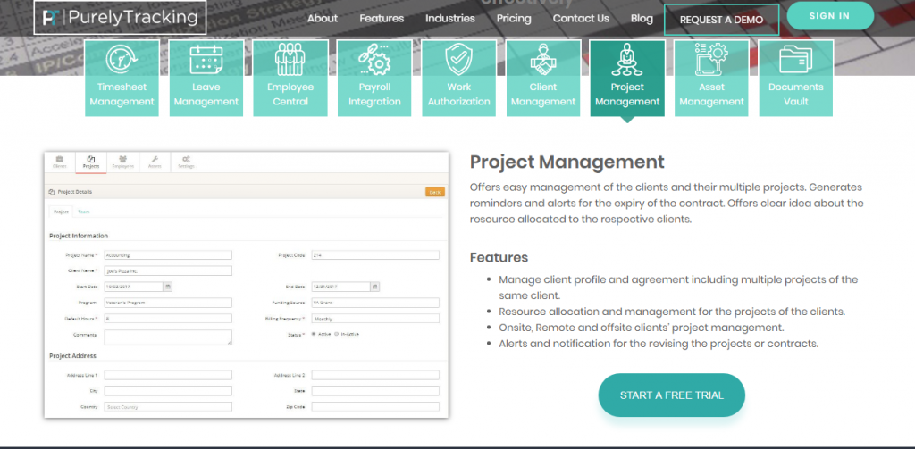Click the End Date field showing 12/31/2017

coord(340,287)
